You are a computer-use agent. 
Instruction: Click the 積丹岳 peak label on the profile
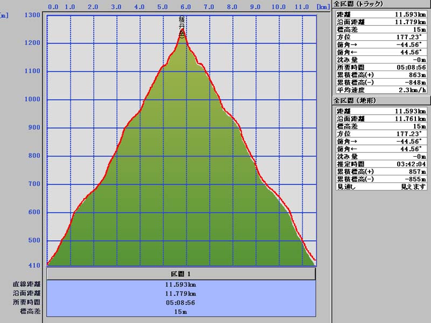pyautogui.click(x=182, y=26)
